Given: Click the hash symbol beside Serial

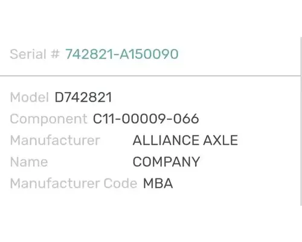Looking at the screenshot, I should tap(55, 54).
